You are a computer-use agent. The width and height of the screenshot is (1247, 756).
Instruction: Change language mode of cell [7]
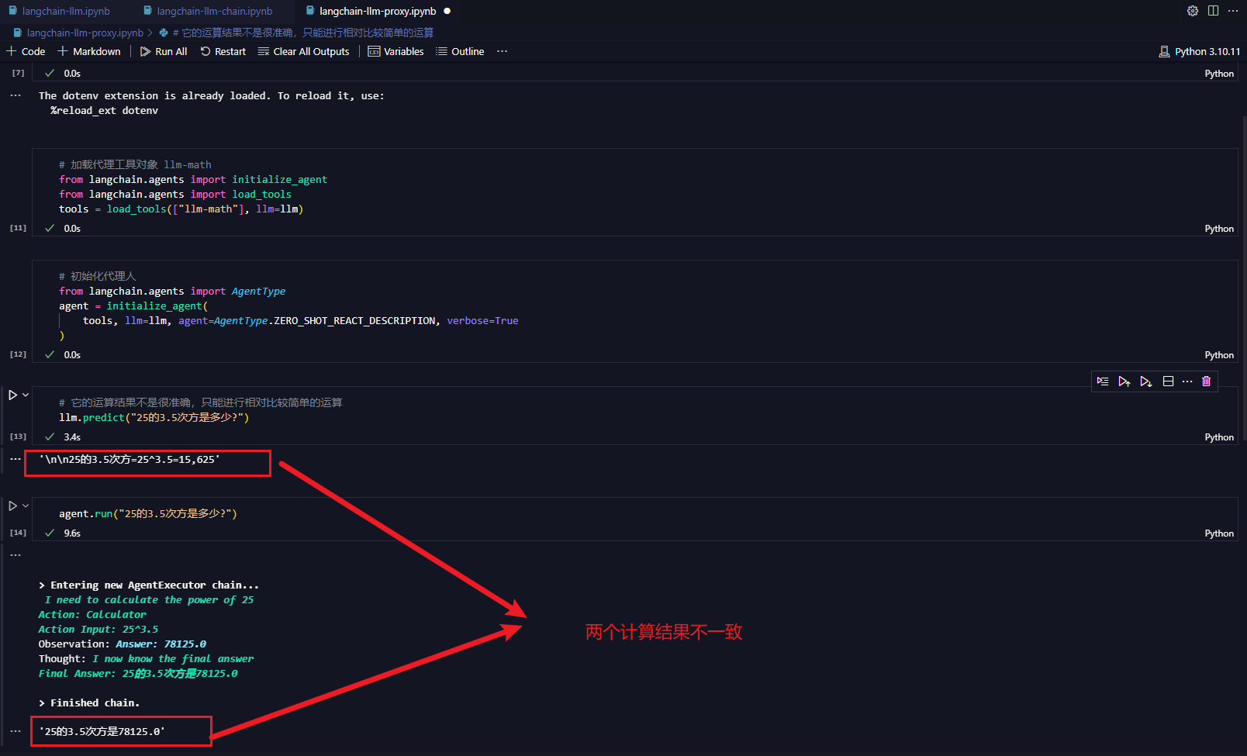coord(1219,74)
